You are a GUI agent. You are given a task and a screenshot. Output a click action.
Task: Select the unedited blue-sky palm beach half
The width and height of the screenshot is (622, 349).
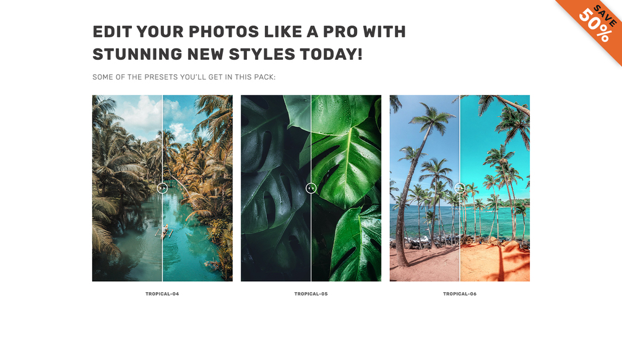(x=425, y=188)
